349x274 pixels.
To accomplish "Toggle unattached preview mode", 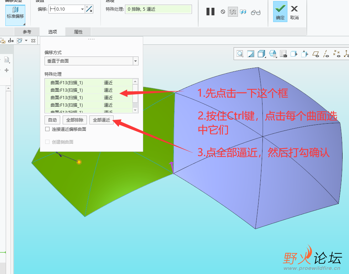I will click(233, 12).
